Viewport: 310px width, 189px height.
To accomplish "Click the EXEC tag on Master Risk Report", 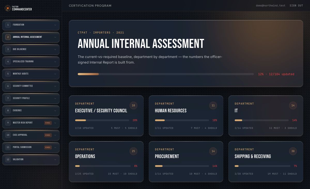I will [x=48, y=123].
